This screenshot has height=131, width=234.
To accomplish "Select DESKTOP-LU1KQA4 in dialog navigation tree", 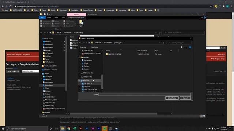I will coord(90,90).
